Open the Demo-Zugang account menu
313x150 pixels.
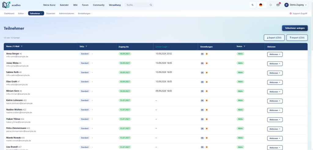point(296,5)
